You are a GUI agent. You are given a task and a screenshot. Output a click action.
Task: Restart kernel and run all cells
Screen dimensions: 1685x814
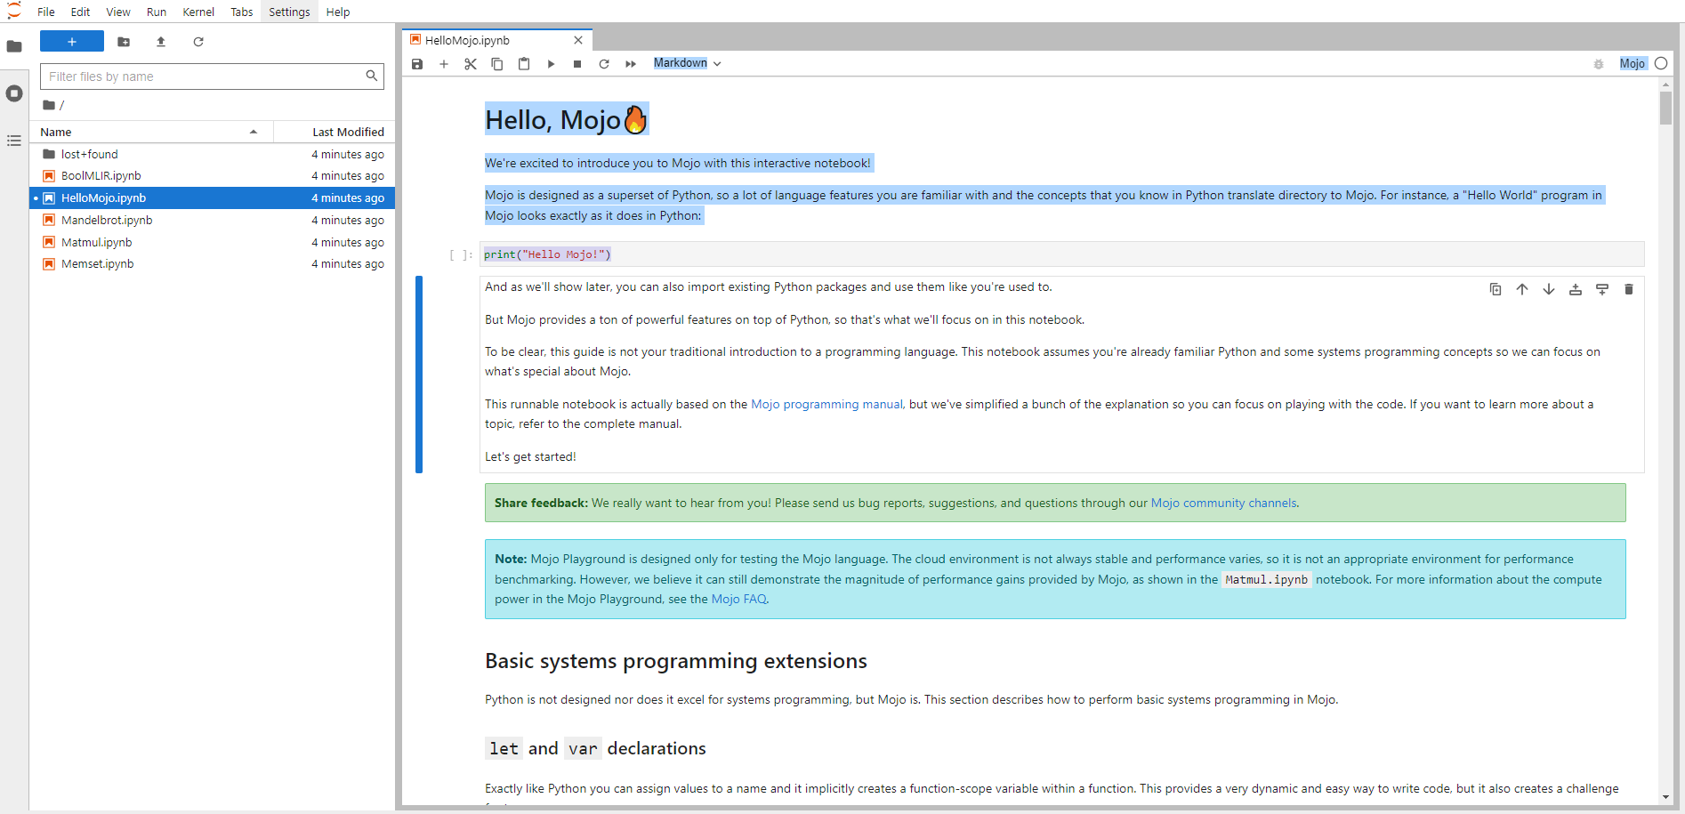coord(631,64)
